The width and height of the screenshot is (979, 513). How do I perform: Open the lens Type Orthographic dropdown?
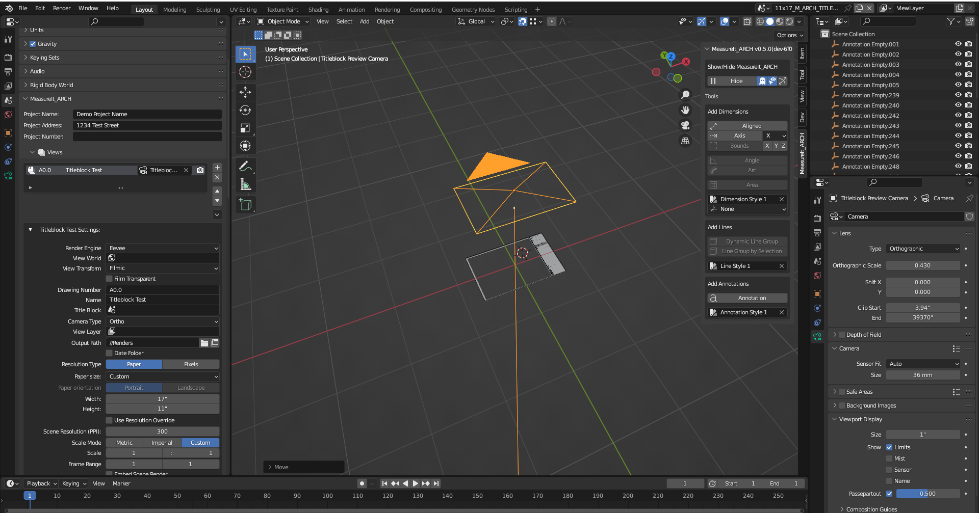[923, 249]
